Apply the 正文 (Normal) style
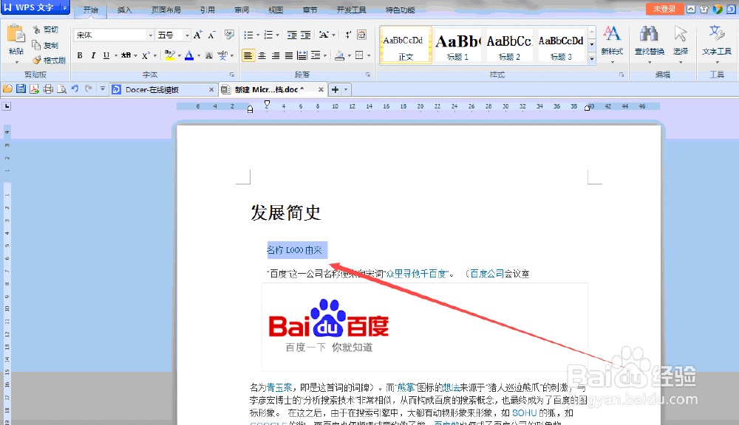Viewport: 739px width, 425px height. point(406,45)
